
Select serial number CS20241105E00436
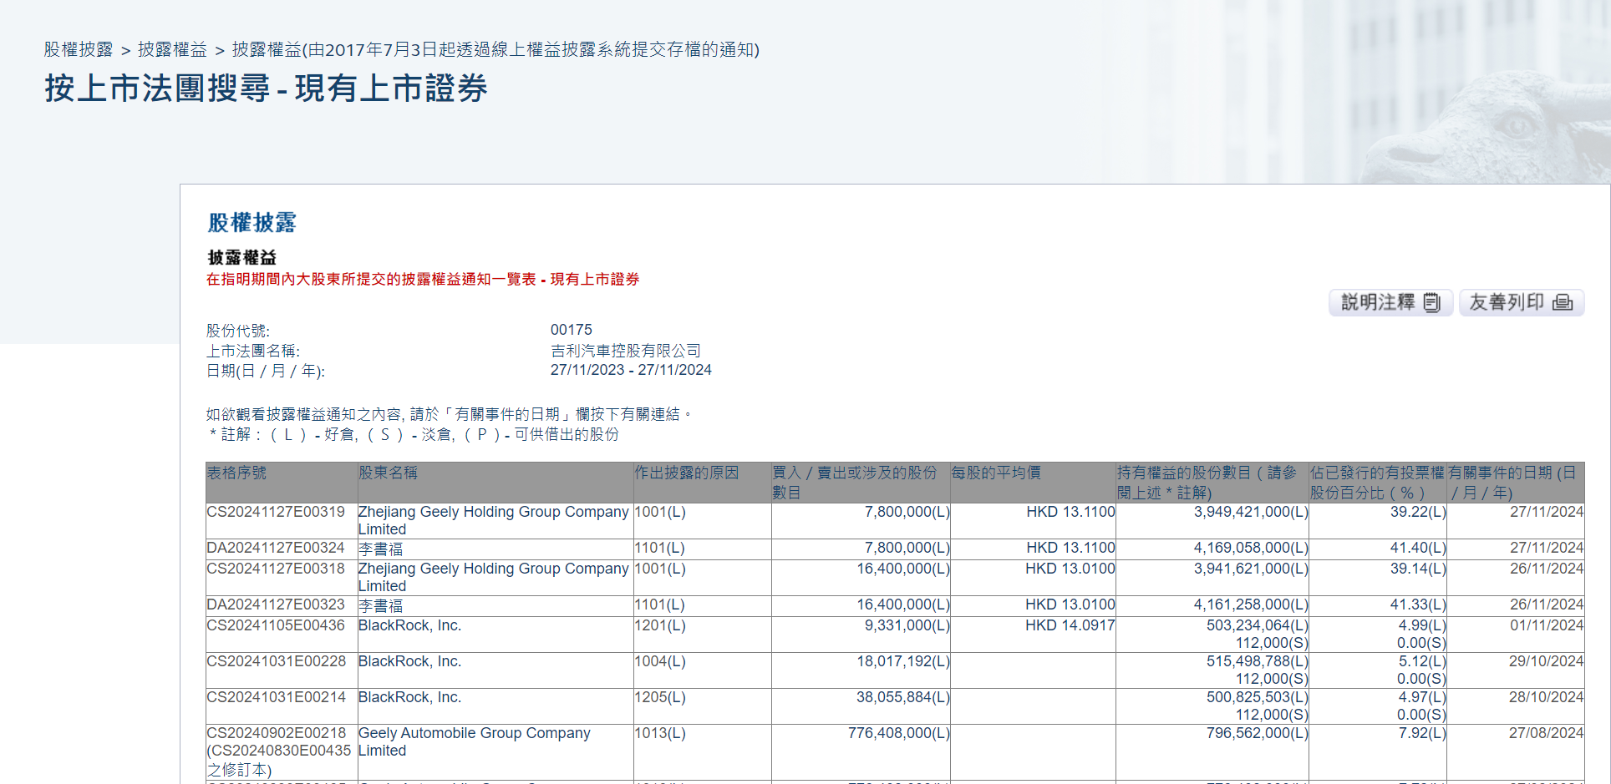click(276, 625)
